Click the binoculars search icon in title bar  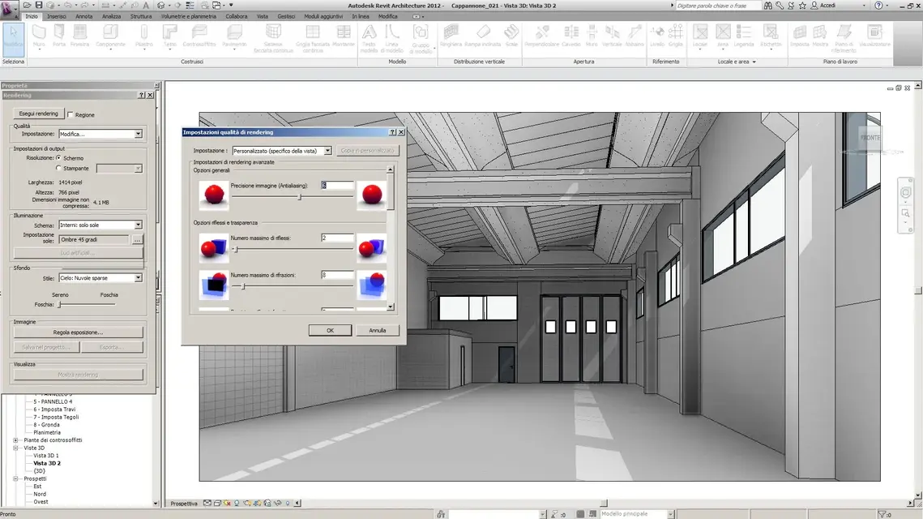[x=767, y=6]
